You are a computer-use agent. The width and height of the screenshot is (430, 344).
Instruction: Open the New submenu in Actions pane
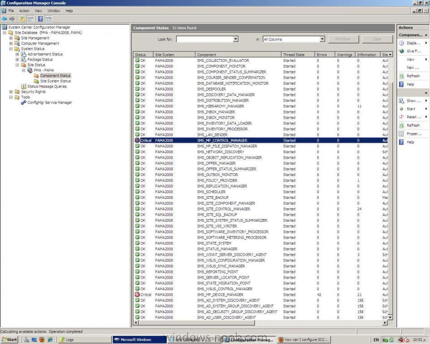click(x=413, y=68)
